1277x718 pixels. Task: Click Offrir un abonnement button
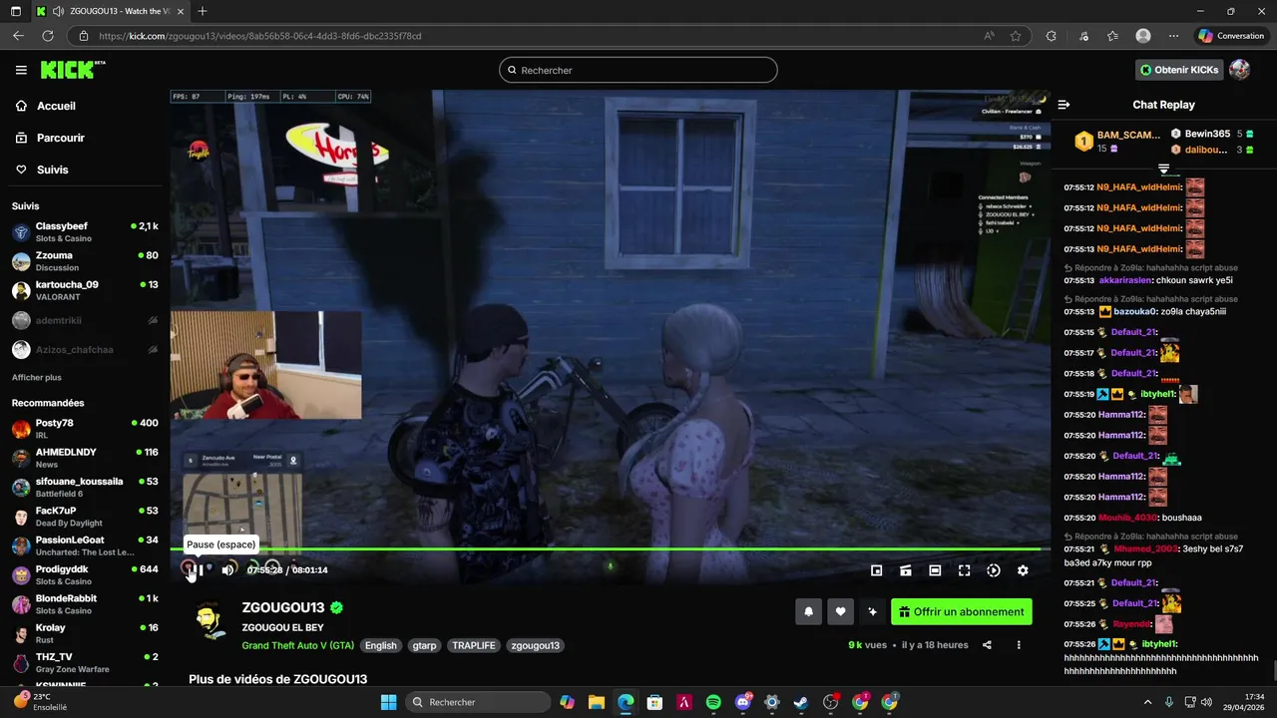tap(962, 612)
